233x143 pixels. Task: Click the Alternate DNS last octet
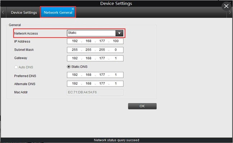click(116, 84)
